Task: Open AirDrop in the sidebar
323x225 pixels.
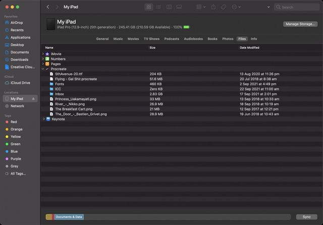Action: pyautogui.click(x=17, y=23)
